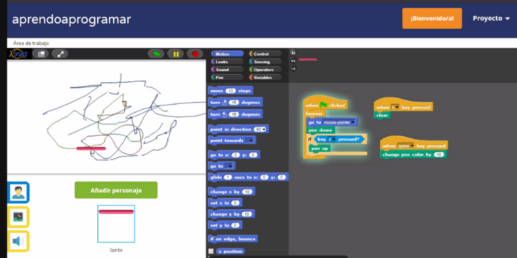This screenshot has height=258, width=517.
Task: Open the Proyecto dropdown menu
Action: coord(491,18)
